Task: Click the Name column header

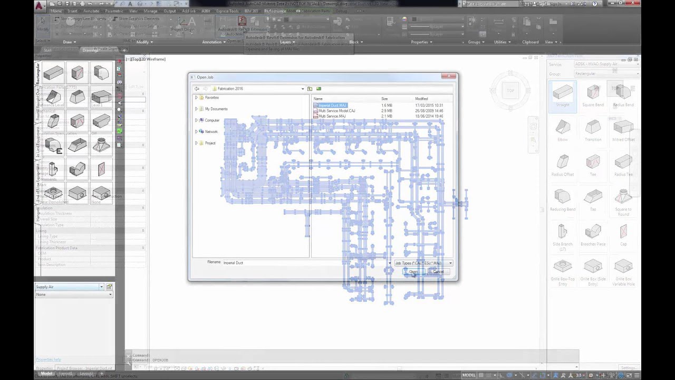Action: tap(318, 99)
